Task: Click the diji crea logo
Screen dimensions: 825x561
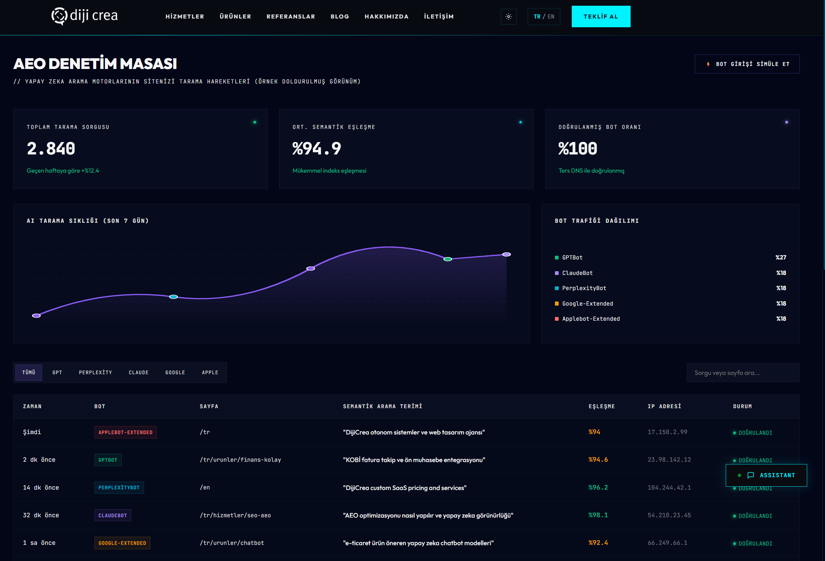Action: point(84,16)
